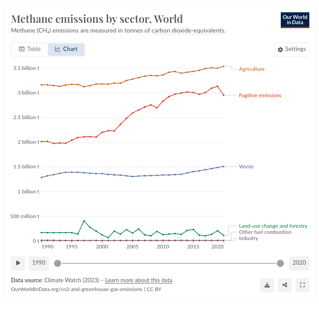Click the 2020 end year box

(x=299, y=263)
